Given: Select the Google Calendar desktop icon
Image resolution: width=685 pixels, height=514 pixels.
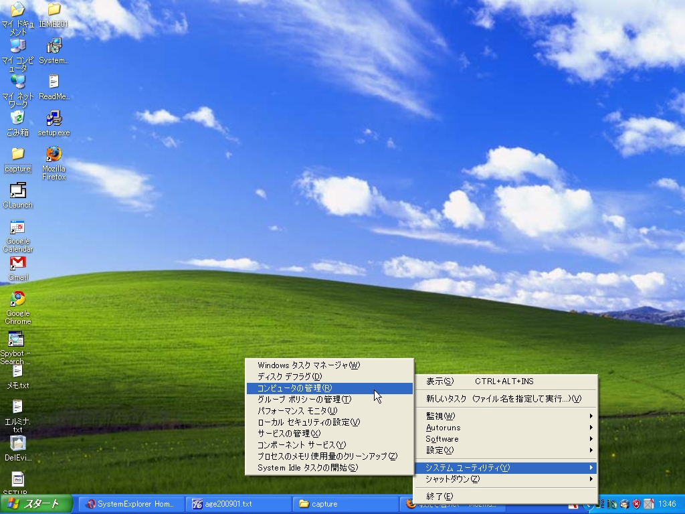Looking at the screenshot, I should pos(17,236).
